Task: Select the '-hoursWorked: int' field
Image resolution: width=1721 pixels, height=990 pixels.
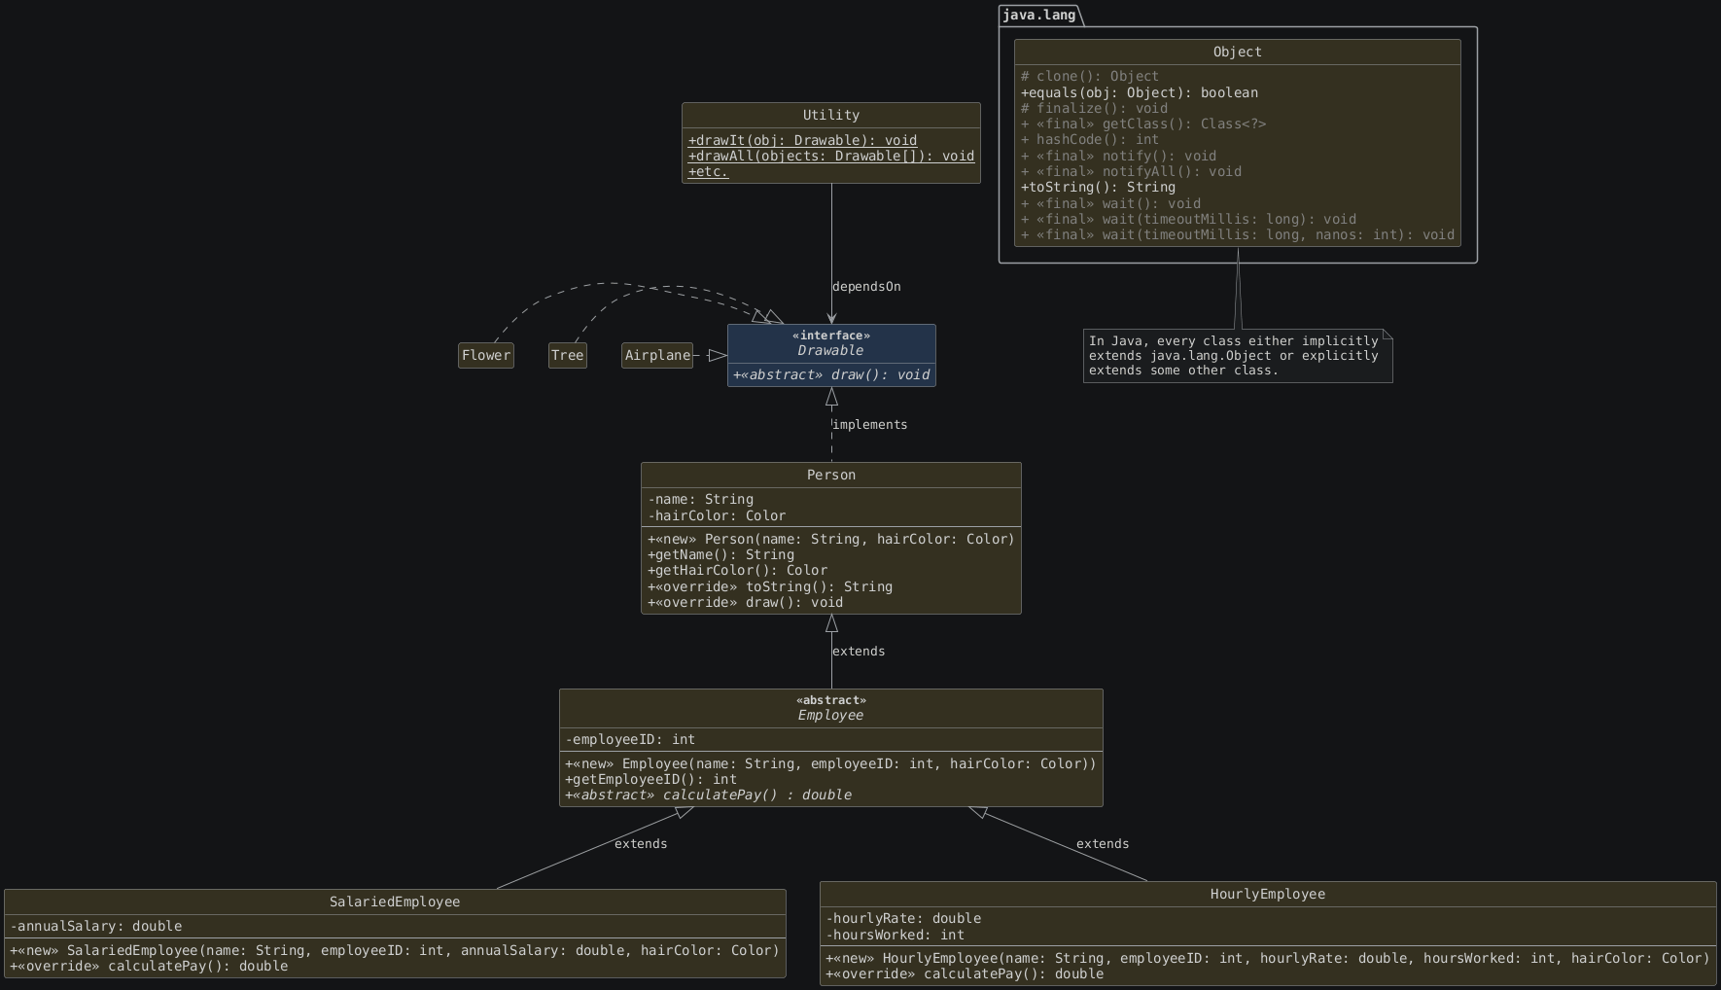Action: (x=896, y=935)
